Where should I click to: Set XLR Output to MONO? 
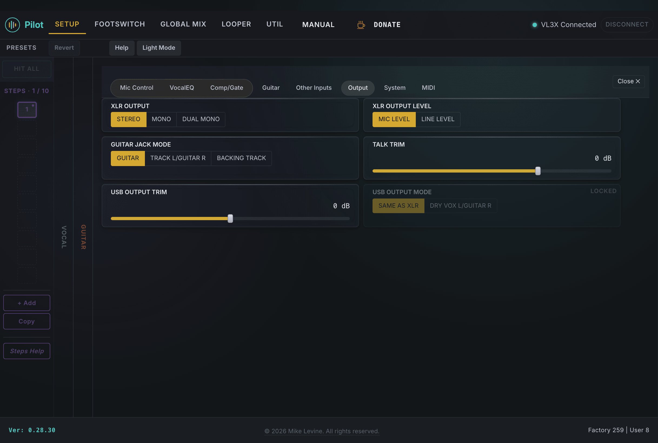coord(161,119)
